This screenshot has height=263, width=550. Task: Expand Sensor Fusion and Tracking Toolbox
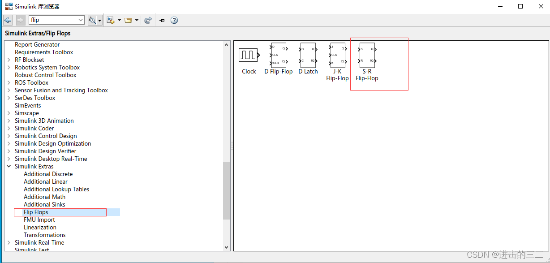click(9, 90)
